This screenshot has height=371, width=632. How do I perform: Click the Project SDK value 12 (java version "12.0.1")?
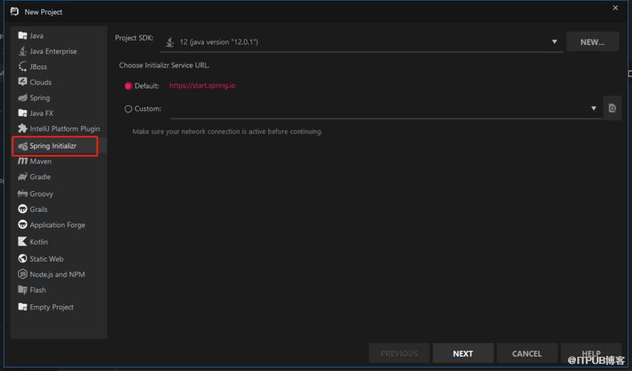click(219, 42)
